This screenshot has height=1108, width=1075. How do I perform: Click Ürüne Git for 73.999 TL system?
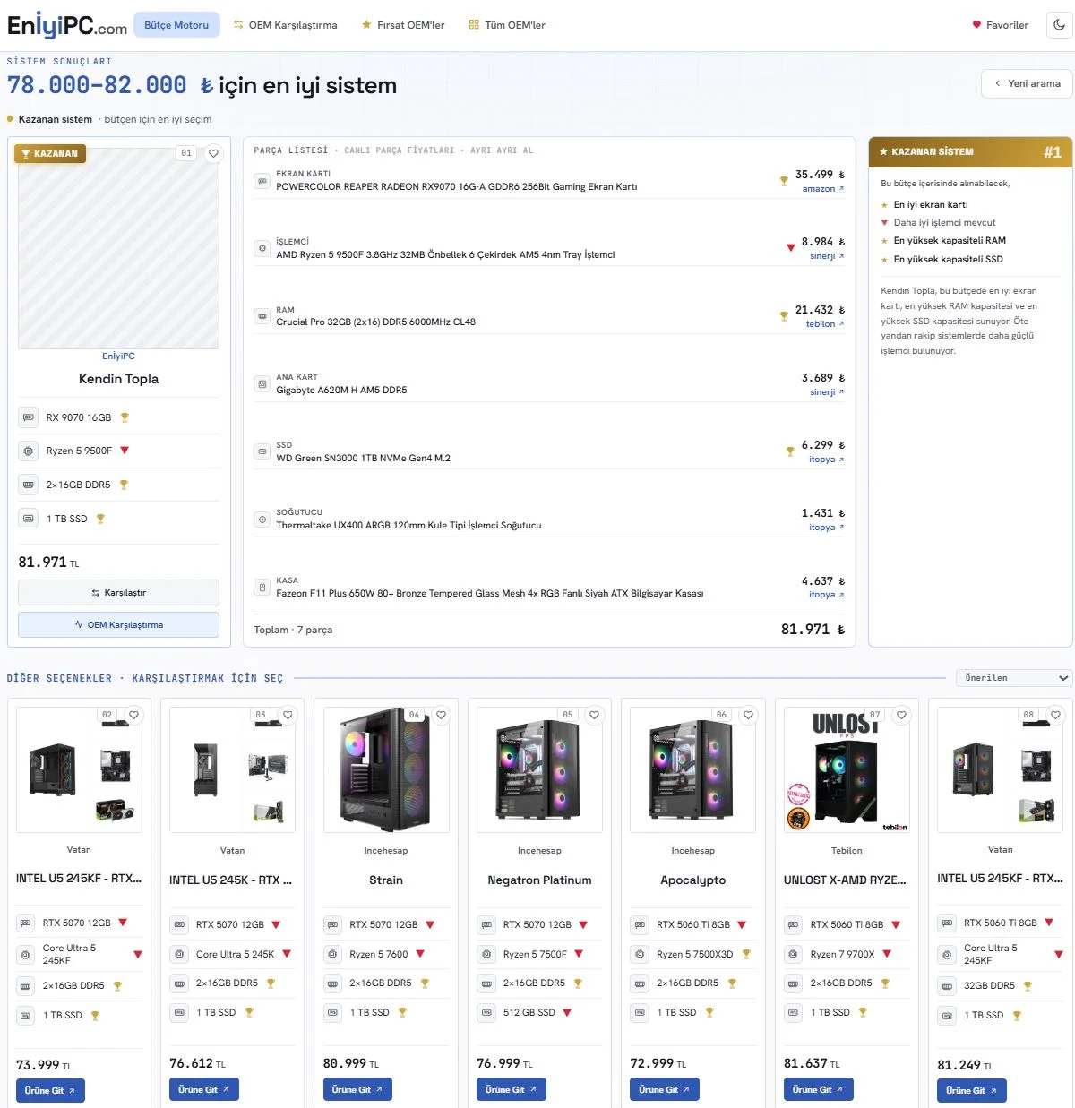pyautogui.click(x=50, y=1090)
